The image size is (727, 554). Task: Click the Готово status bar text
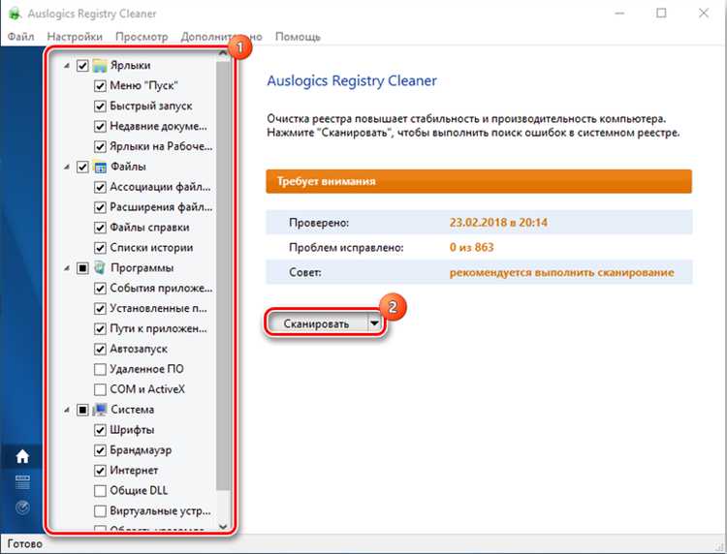(x=25, y=543)
